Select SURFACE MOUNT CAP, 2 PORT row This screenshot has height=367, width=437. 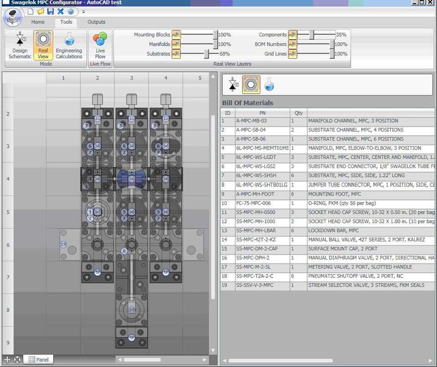click(328, 249)
